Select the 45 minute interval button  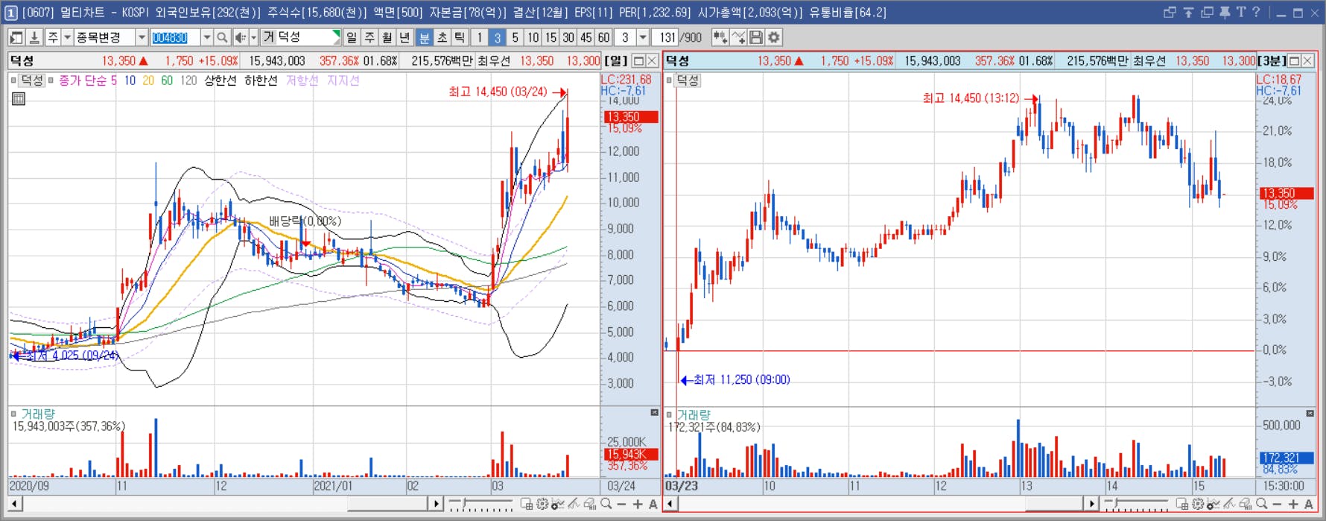(586, 37)
